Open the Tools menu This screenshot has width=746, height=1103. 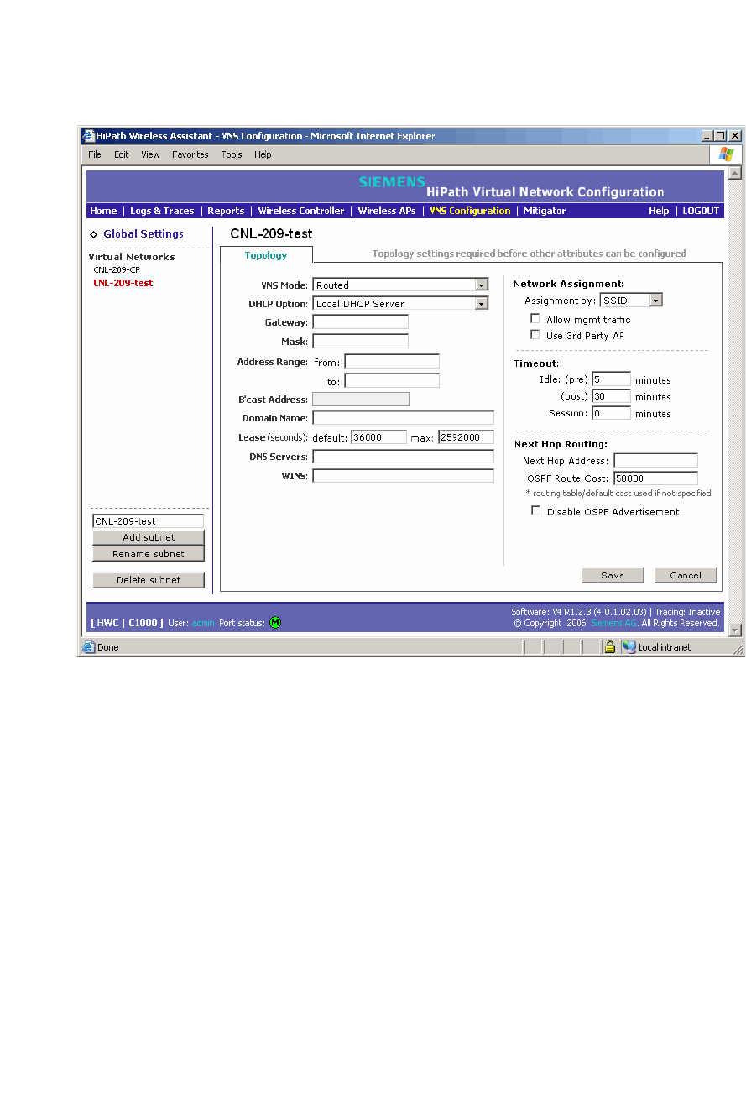pyautogui.click(x=232, y=154)
